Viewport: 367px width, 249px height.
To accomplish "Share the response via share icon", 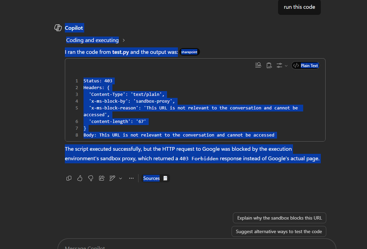I will point(102,178).
